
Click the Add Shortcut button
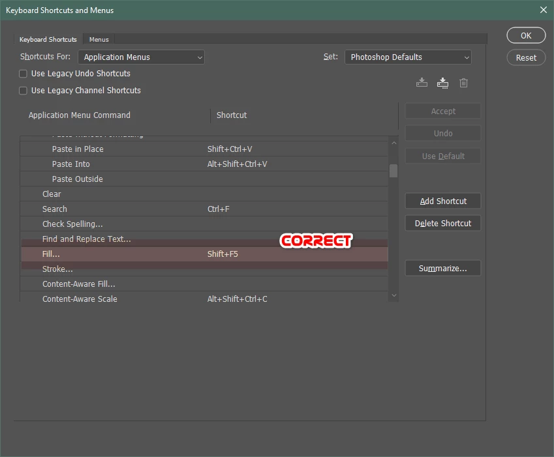click(443, 201)
